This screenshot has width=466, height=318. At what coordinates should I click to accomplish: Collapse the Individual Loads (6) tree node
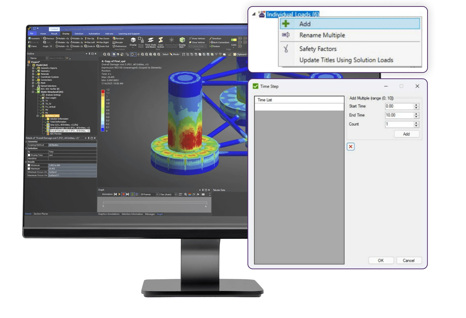pyautogui.click(x=254, y=14)
